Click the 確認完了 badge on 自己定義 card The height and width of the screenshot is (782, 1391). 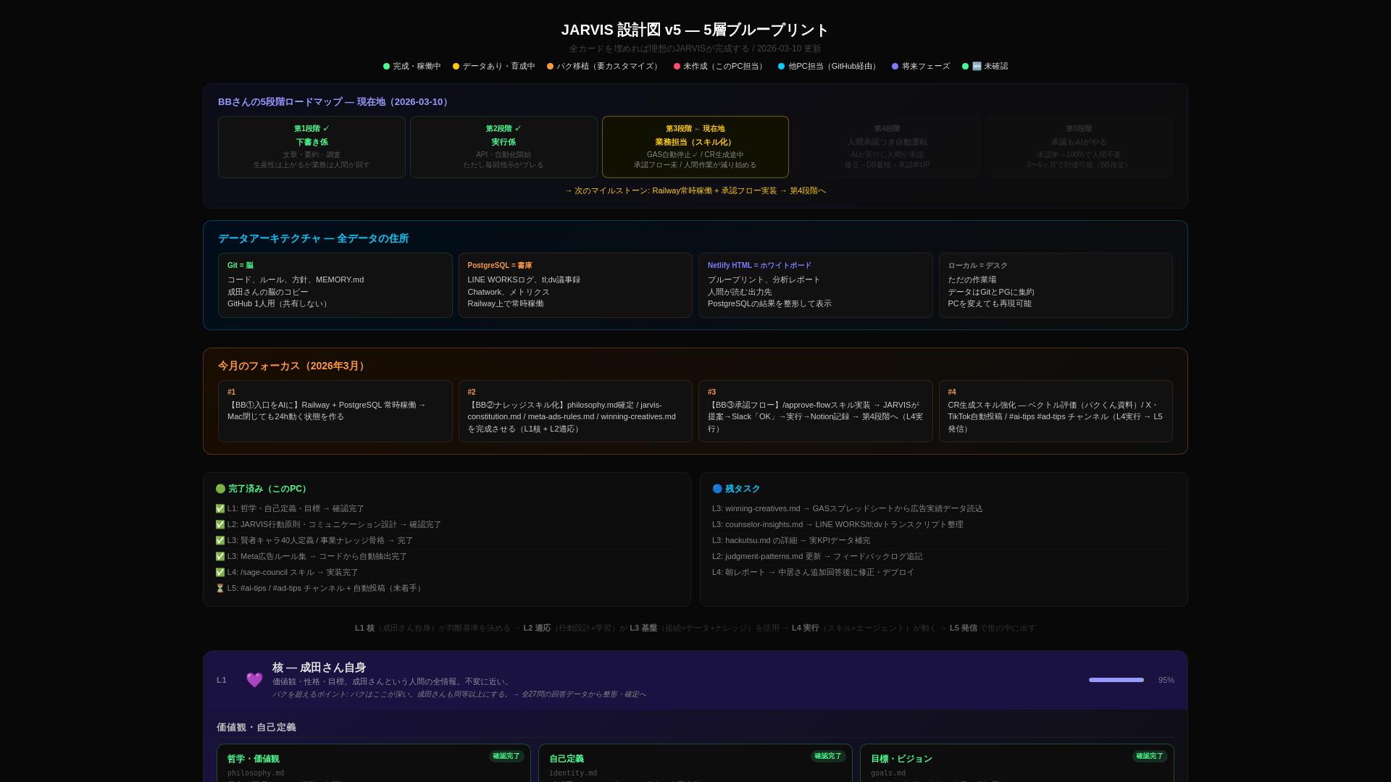(828, 756)
